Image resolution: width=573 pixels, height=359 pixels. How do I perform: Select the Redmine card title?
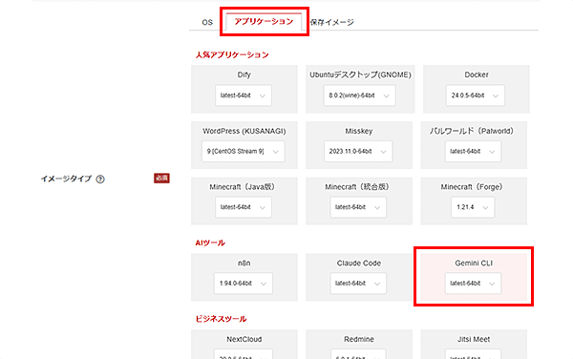pyautogui.click(x=359, y=339)
